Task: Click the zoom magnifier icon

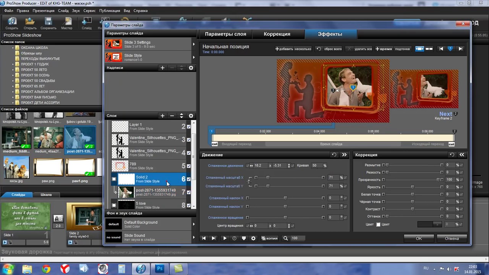Action: click(x=285, y=238)
